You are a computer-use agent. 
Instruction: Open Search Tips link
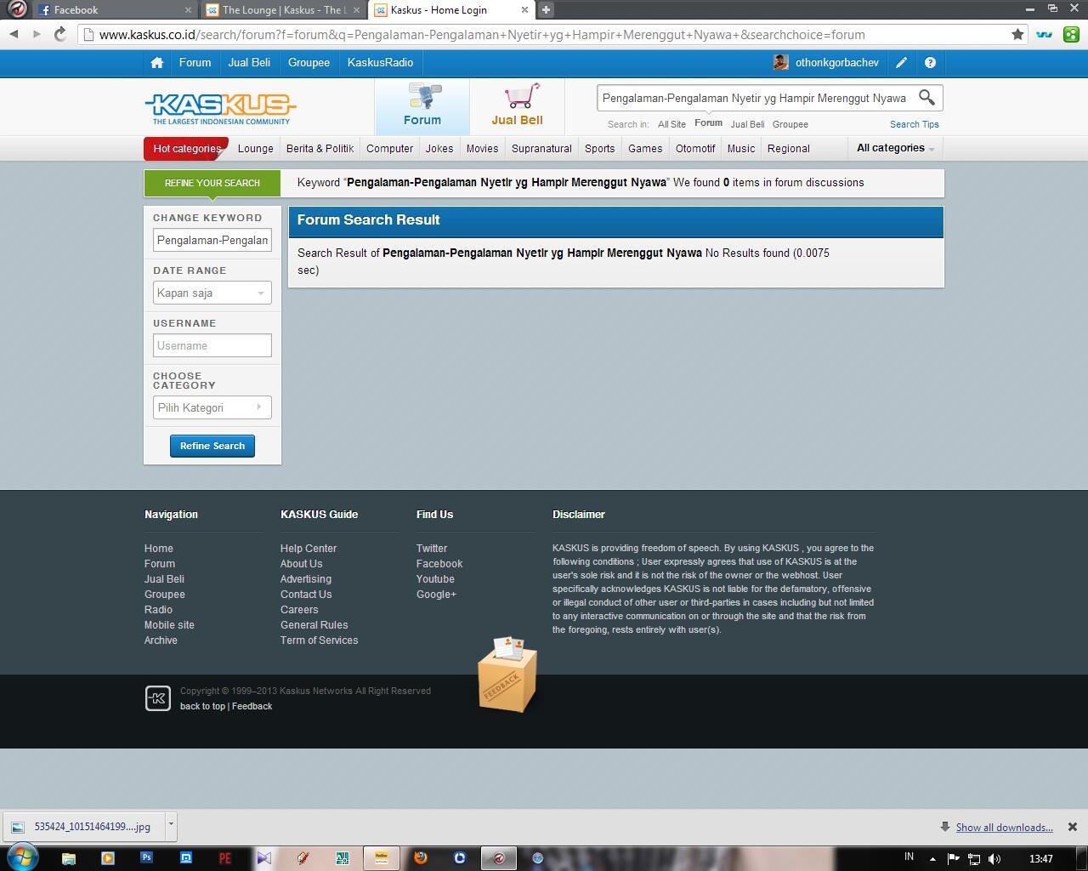(915, 124)
